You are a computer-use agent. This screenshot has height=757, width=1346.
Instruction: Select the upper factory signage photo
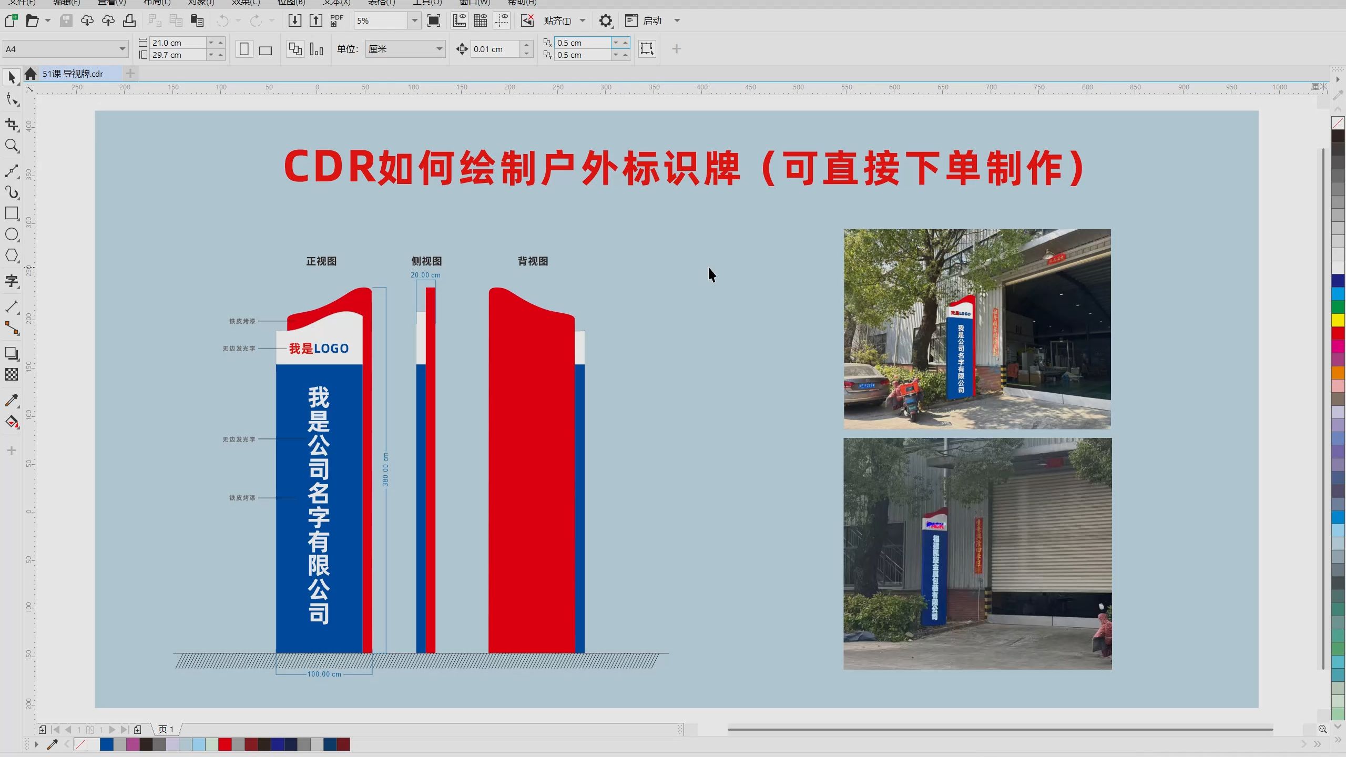click(977, 329)
